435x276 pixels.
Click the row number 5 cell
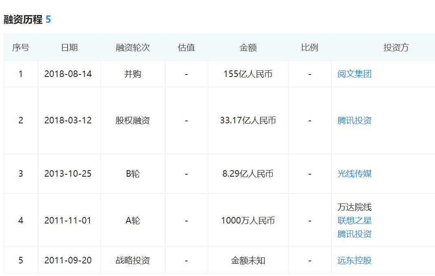21,261
